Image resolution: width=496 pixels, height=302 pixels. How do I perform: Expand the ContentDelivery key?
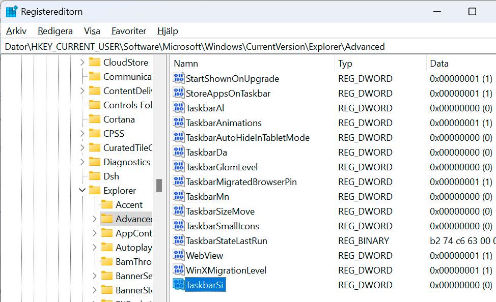pos(82,90)
